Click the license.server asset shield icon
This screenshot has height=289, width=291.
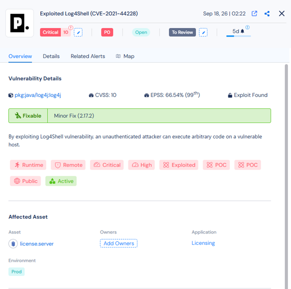13,244
